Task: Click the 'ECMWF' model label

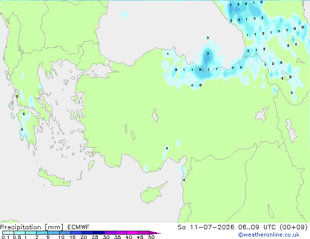Action: tap(78, 227)
